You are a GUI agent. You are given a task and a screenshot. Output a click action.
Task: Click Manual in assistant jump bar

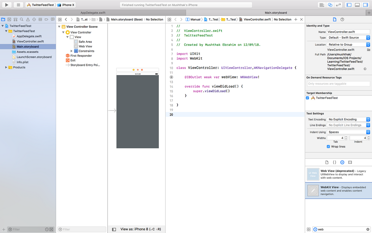(193, 19)
